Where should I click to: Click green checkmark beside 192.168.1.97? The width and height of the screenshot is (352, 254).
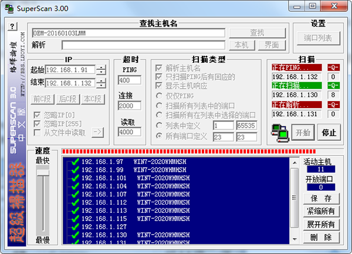tap(75, 162)
